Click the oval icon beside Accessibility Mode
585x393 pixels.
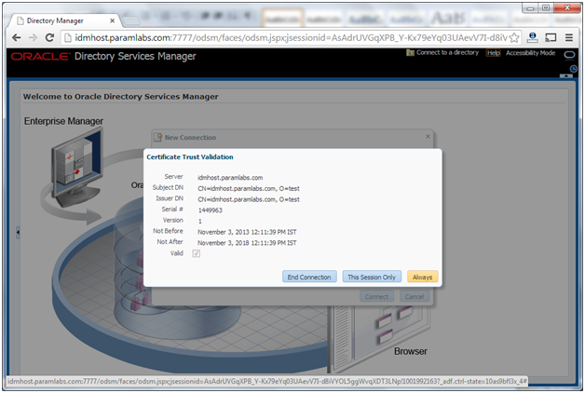569,55
